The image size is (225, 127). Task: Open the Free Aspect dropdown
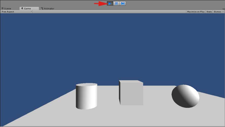[x=17, y=12]
